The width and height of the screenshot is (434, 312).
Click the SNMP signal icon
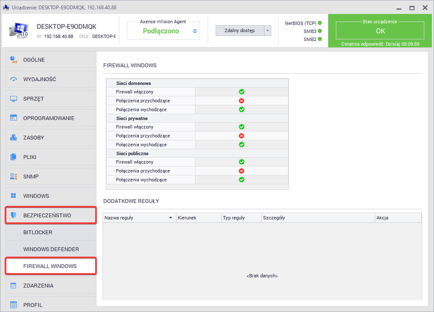click(14, 176)
